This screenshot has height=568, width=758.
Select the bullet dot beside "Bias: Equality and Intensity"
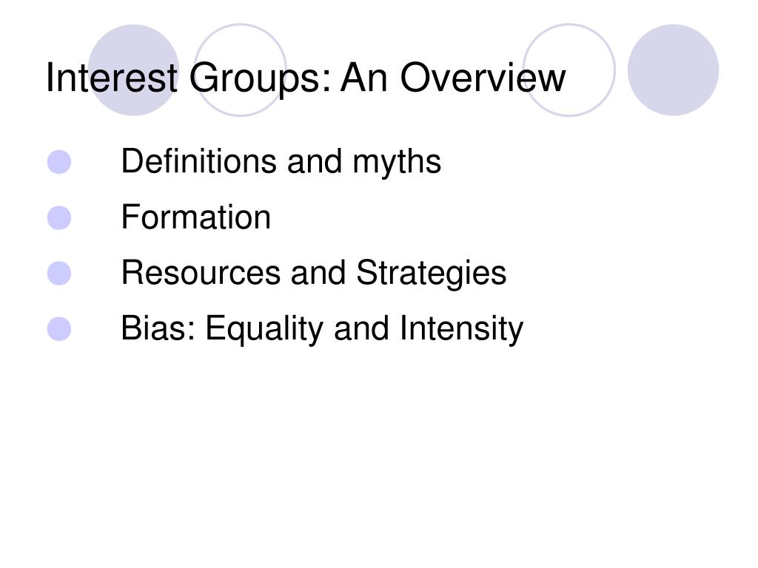click(x=59, y=328)
